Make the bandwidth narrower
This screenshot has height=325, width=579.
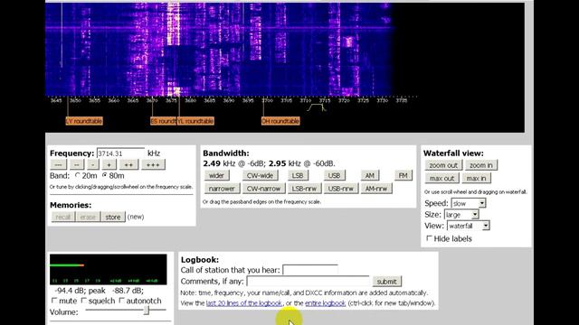pos(222,189)
